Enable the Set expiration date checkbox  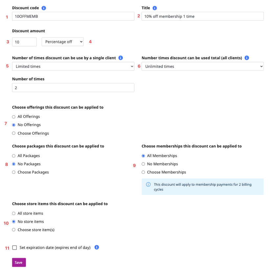coord(14,248)
